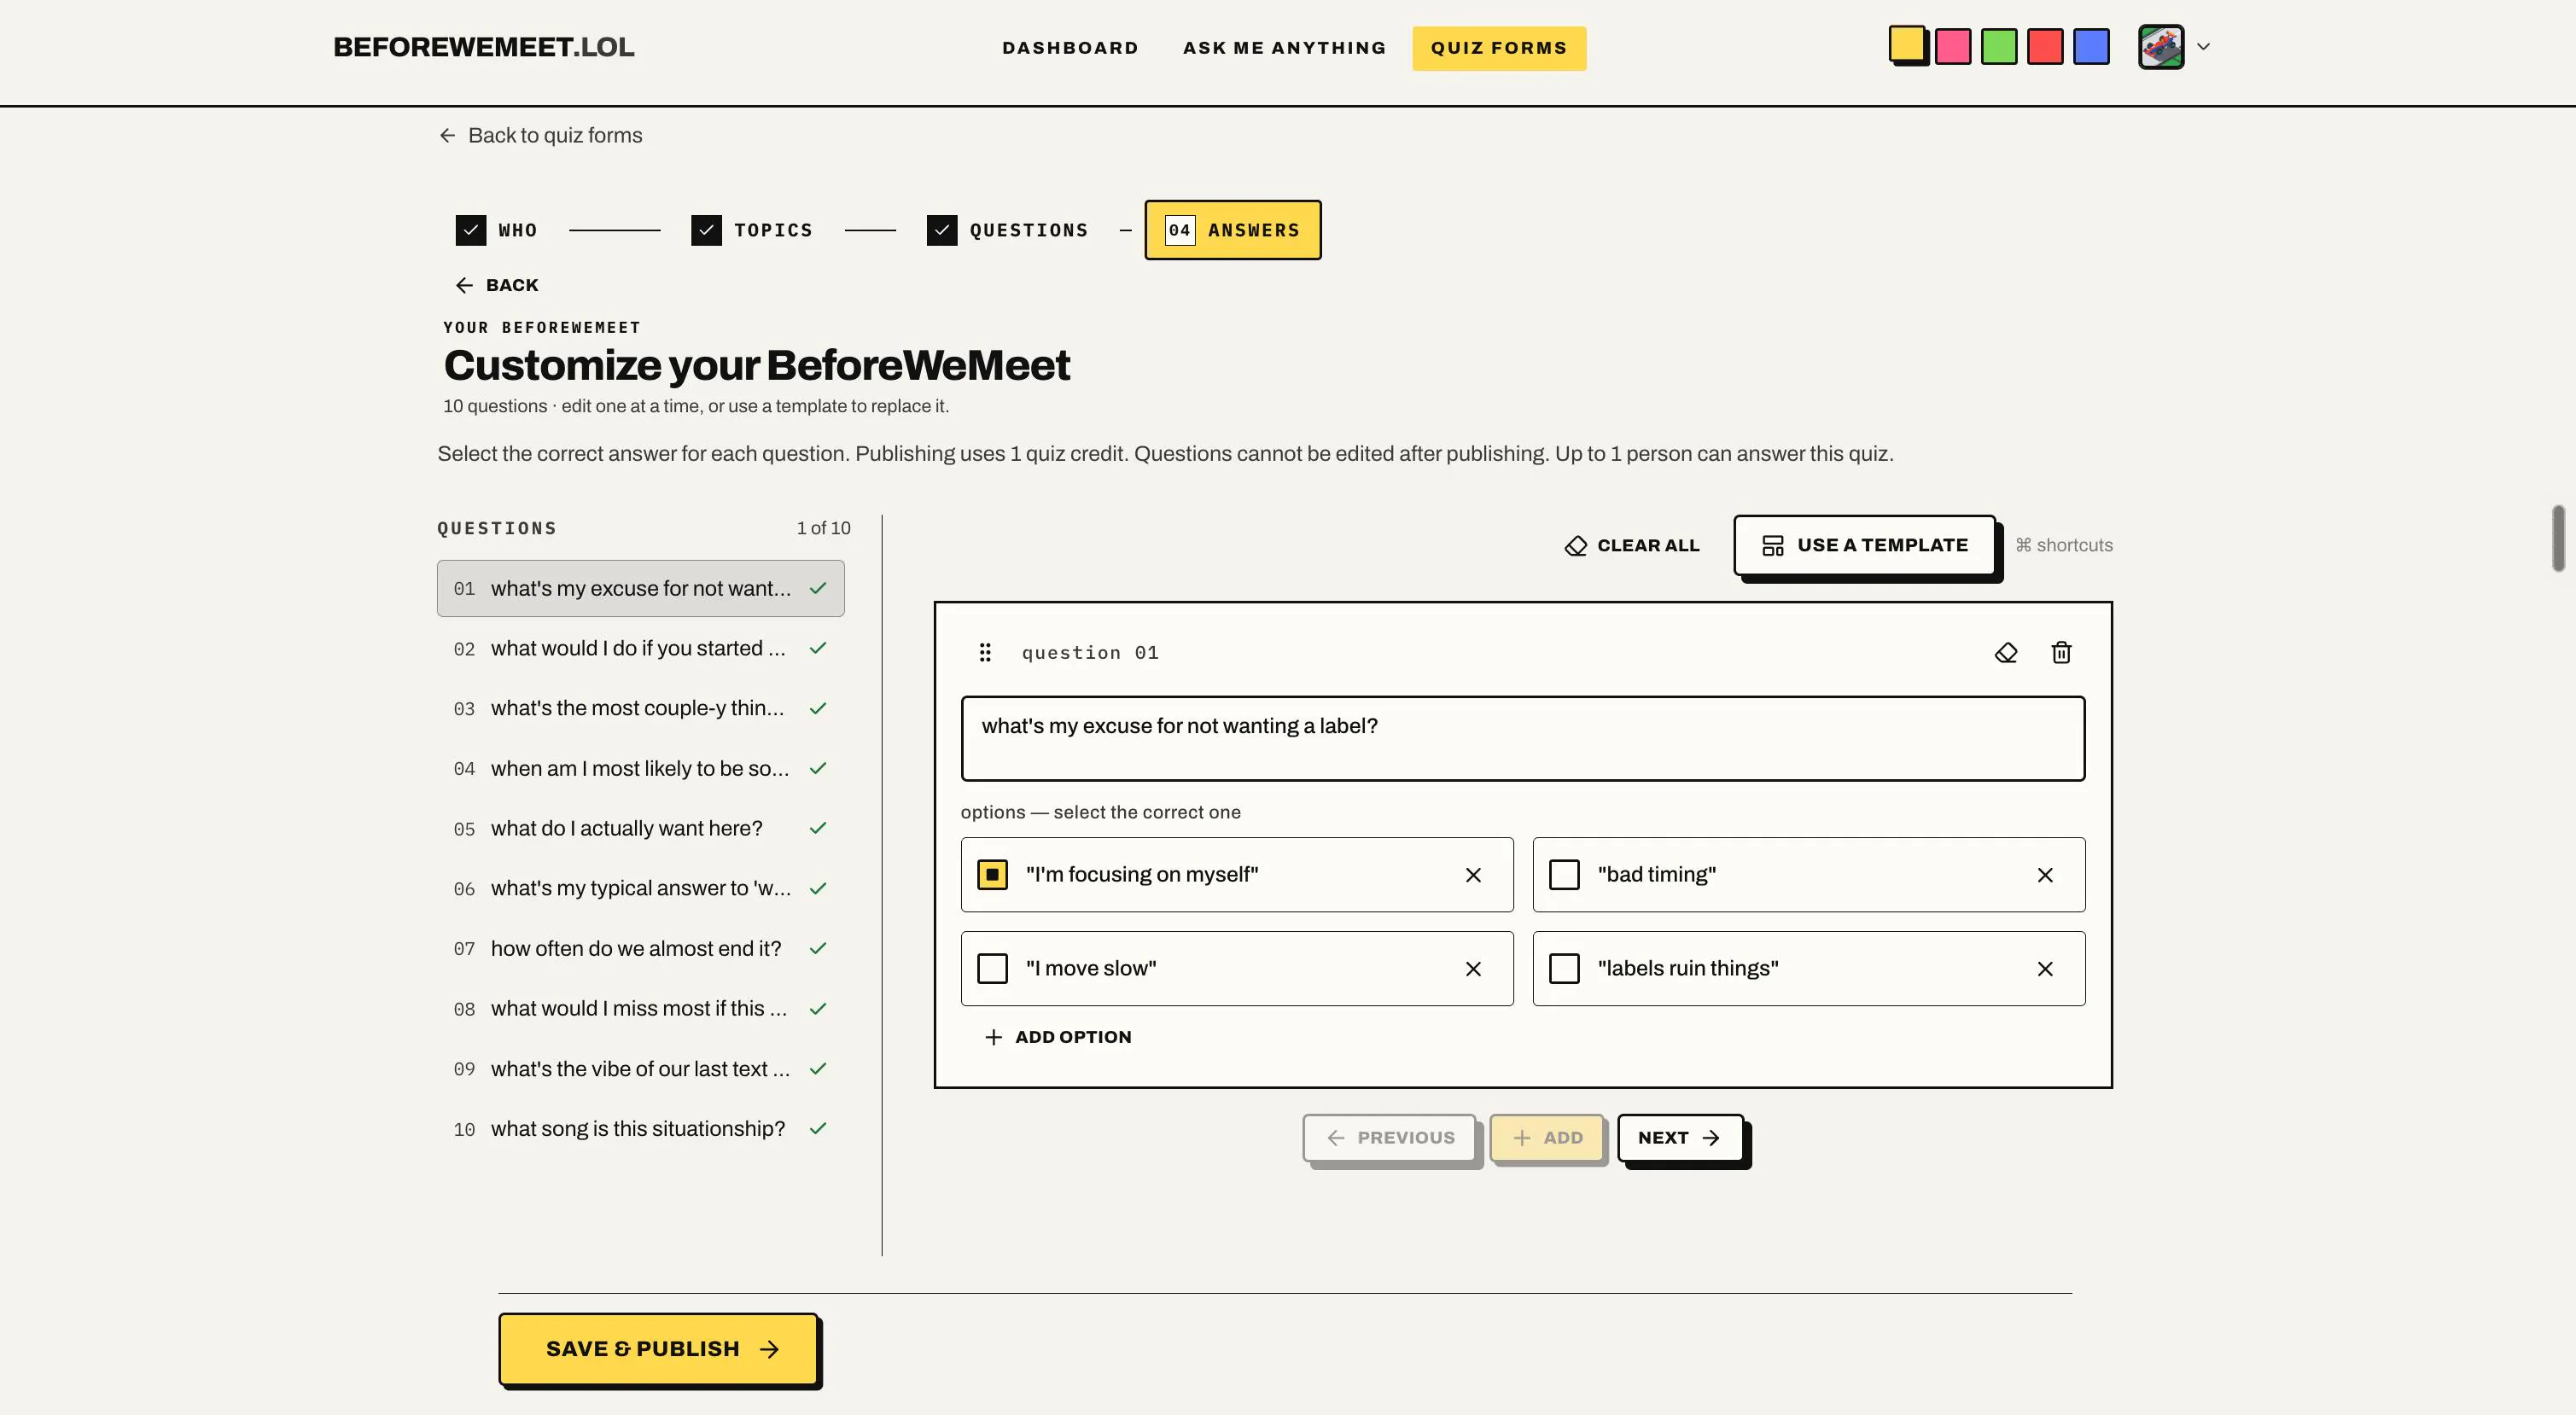Select question 10 what song is this situationship
2576x1415 pixels.
641,1129
